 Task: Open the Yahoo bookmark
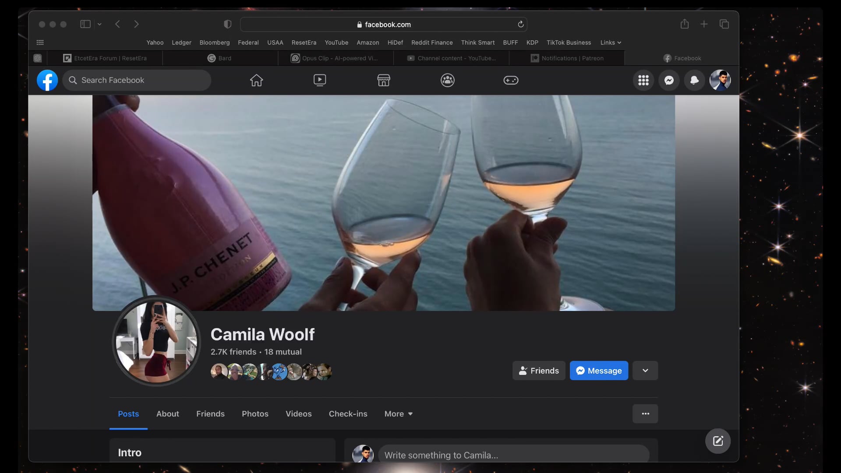(155, 42)
